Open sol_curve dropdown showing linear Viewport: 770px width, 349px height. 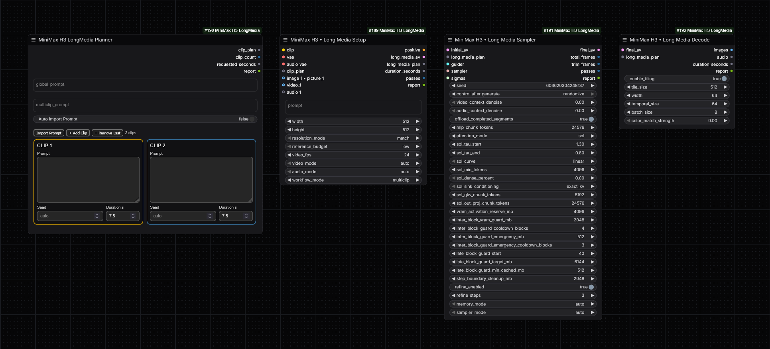(x=523, y=161)
